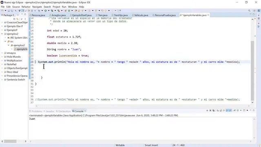Open the New Java Class dropdown arrow

tap(72, 11)
